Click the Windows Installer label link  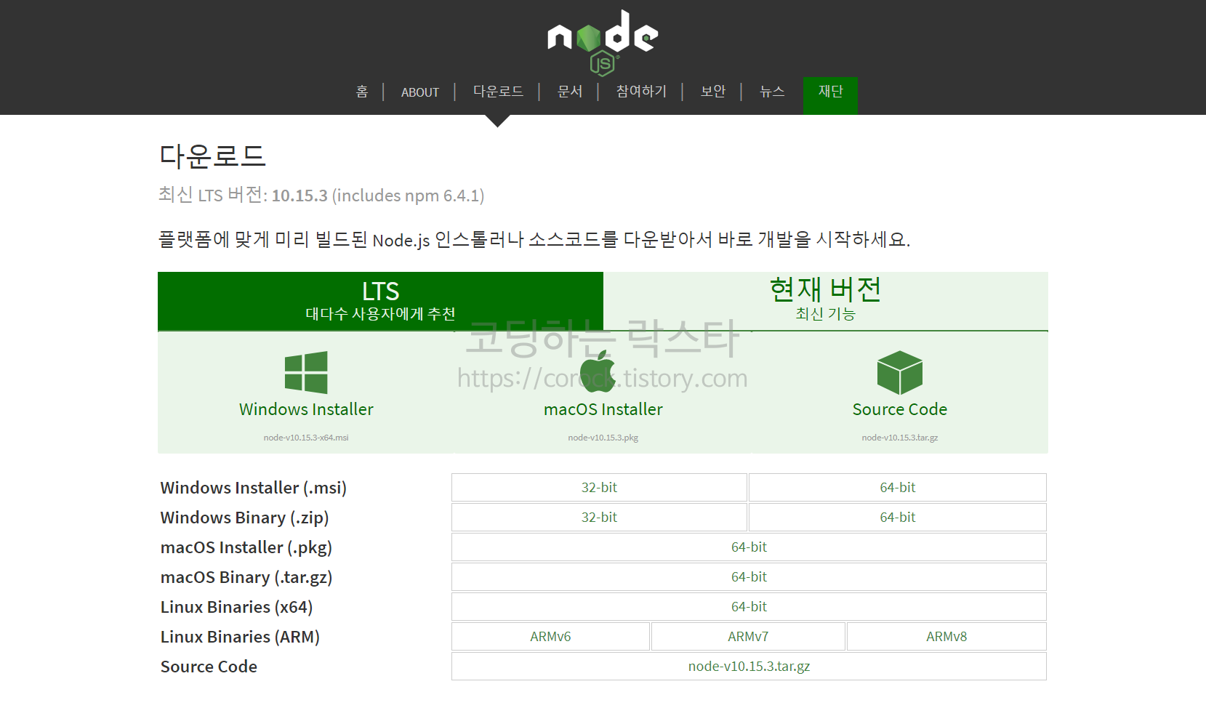coord(306,409)
